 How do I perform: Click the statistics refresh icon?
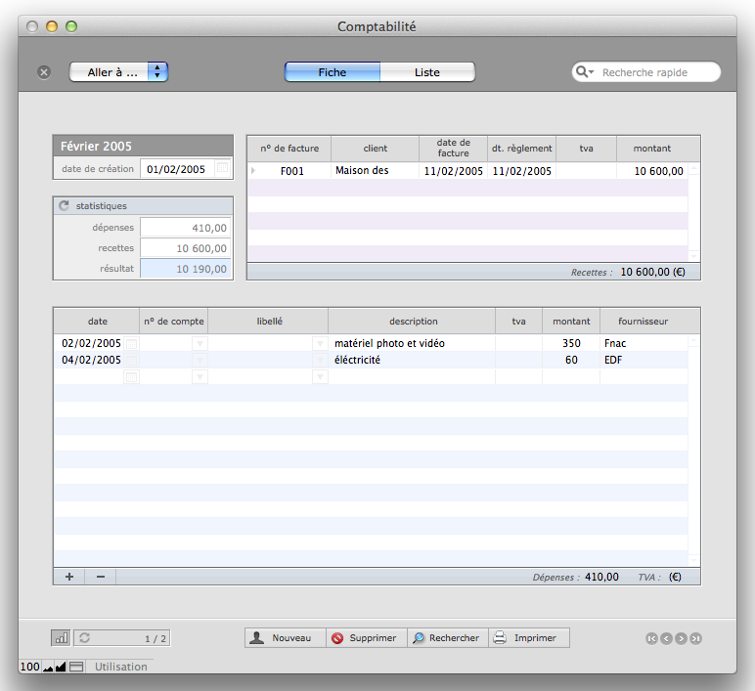pyautogui.click(x=65, y=206)
